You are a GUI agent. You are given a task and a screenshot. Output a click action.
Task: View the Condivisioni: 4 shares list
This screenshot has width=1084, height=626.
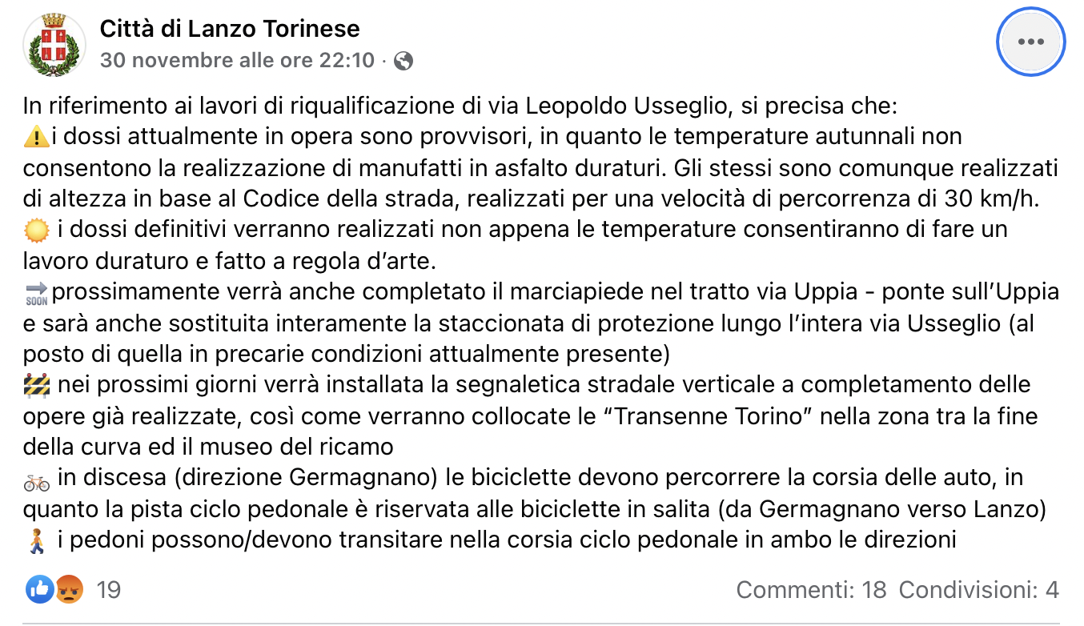(978, 590)
